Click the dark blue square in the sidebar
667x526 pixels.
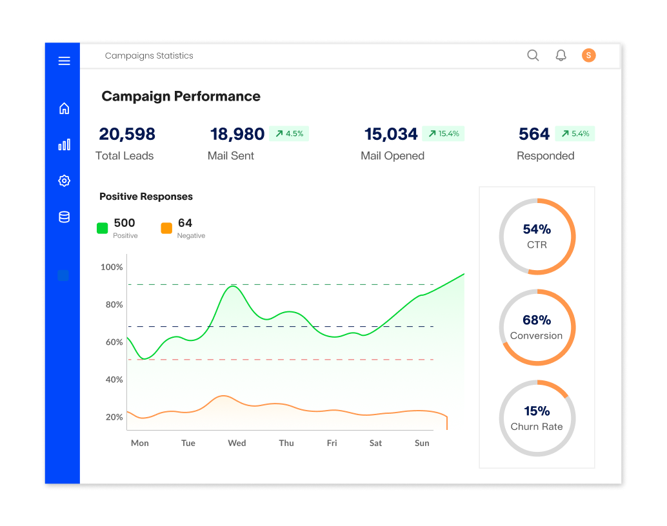(63, 275)
